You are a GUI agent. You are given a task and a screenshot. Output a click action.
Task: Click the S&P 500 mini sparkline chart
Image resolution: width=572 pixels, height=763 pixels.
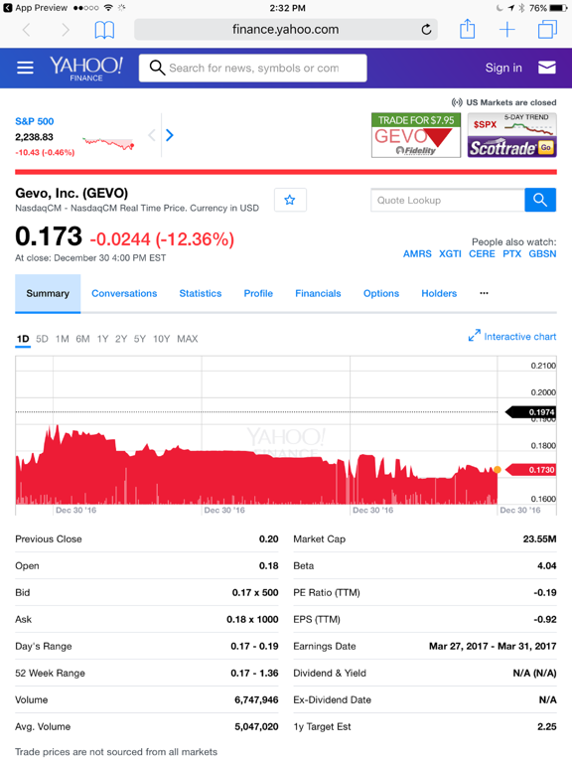[x=108, y=143]
